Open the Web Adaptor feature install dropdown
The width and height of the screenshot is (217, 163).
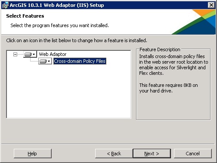[x=30, y=54]
